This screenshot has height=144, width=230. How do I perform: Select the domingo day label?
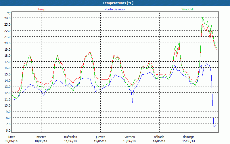pyautogui.click(x=189, y=137)
